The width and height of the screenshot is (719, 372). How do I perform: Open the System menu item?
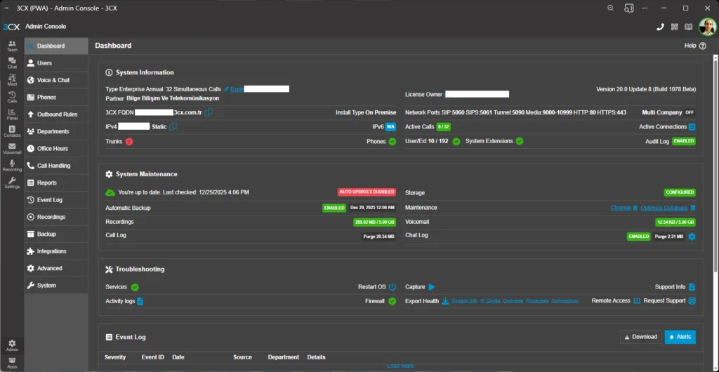pos(56,286)
